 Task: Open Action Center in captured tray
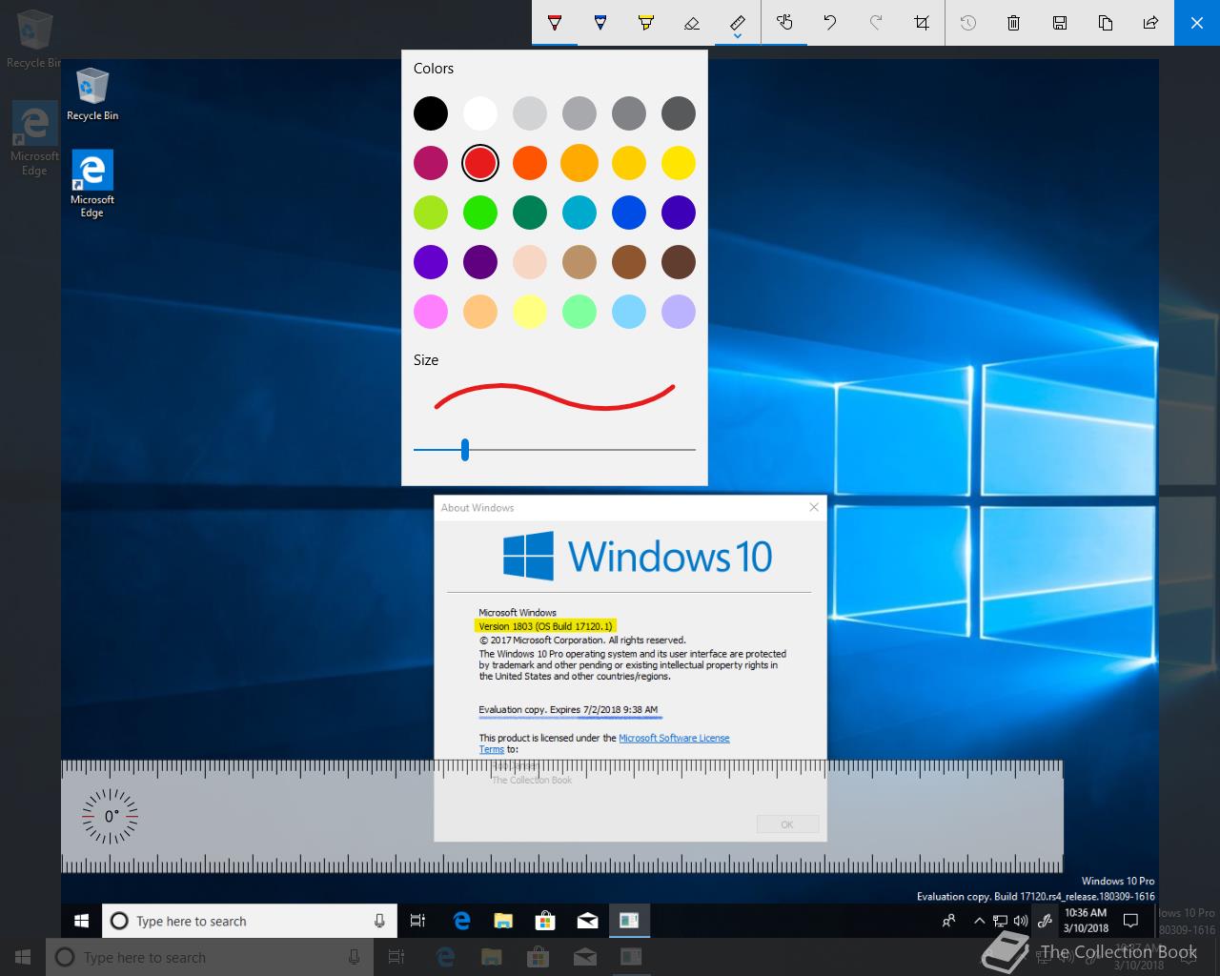pos(1131,921)
